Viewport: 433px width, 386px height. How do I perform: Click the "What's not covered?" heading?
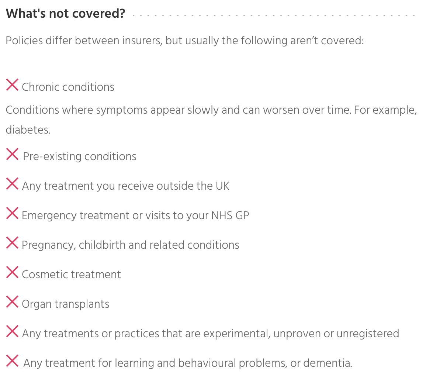click(66, 14)
